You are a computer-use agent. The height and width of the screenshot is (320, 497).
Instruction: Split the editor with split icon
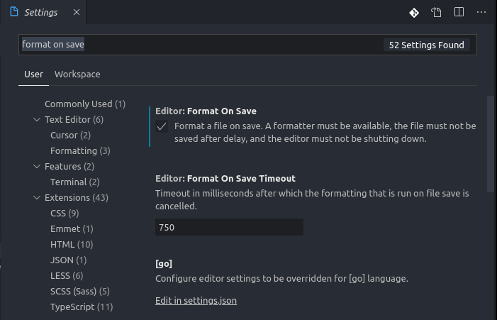(x=459, y=12)
